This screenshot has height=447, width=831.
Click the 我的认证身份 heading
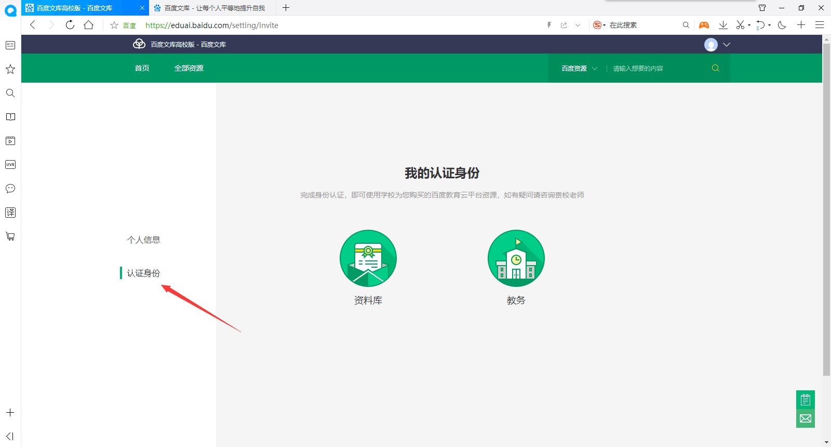point(442,173)
